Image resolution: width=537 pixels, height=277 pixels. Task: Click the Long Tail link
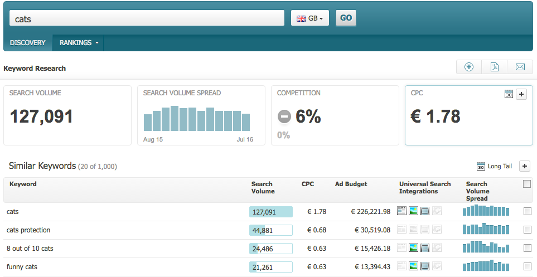[500, 166]
